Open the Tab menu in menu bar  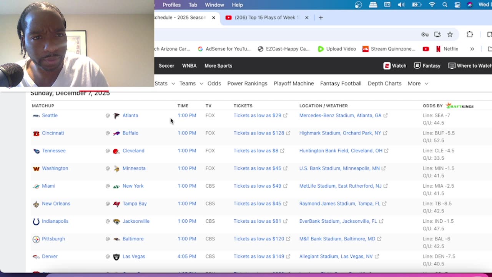coord(193,5)
